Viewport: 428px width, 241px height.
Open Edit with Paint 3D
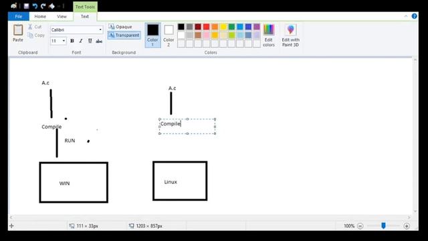click(x=290, y=35)
